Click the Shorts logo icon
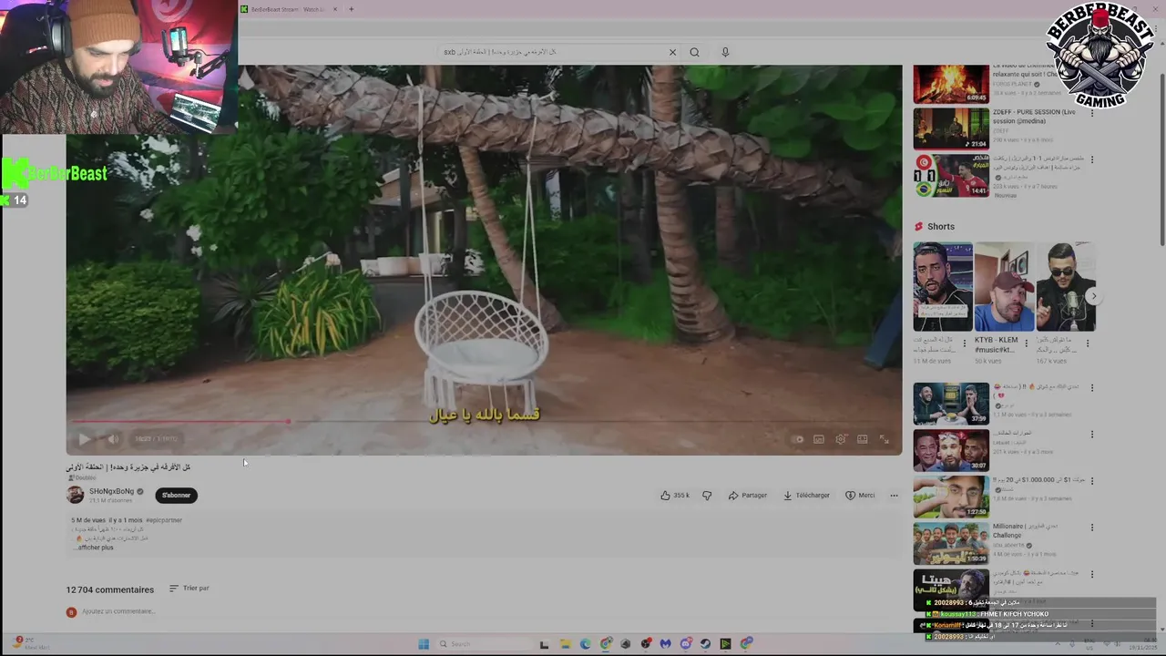Image resolution: width=1166 pixels, height=656 pixels. coord(918,227)
